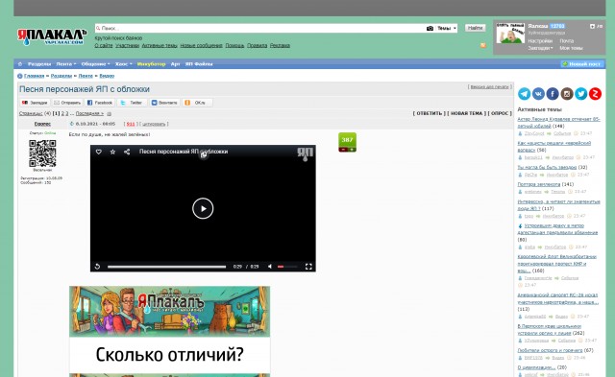
Task: Click the user avatar image
Action: 510,34
